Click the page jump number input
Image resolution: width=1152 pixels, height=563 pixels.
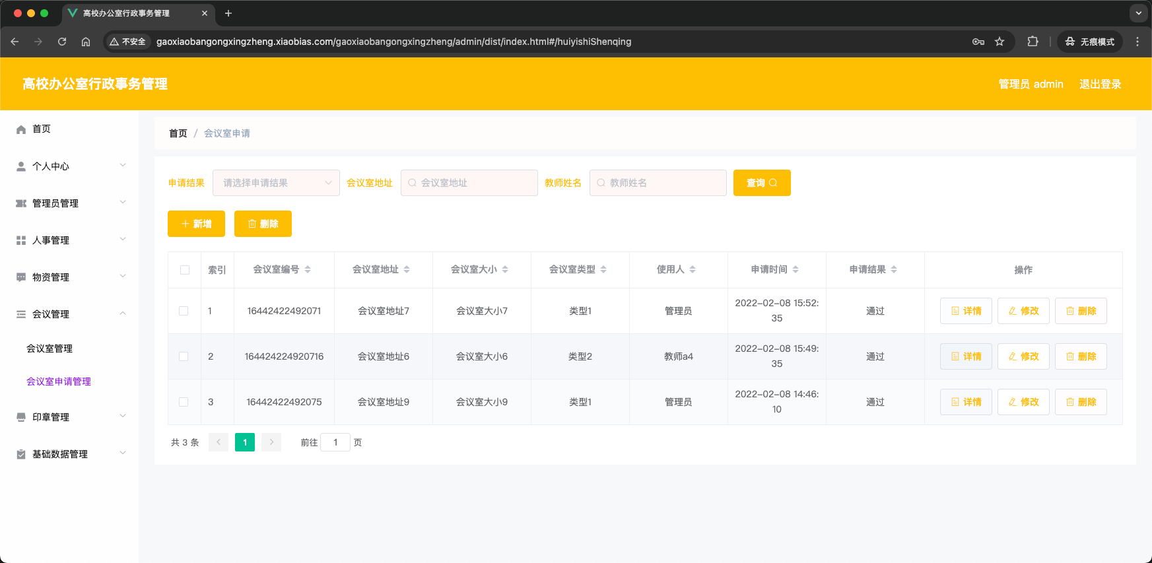pyautogui.click(x=335, y=442)
